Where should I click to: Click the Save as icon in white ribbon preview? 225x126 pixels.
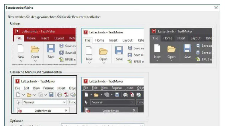(x=130, y=48)
